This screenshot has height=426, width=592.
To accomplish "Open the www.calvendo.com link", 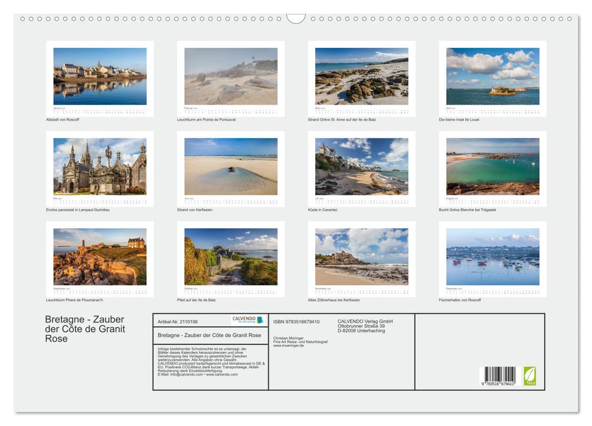I will coord(223,375).
